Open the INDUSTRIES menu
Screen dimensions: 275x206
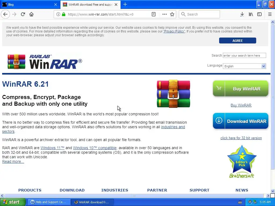click(x=115, y=190)
